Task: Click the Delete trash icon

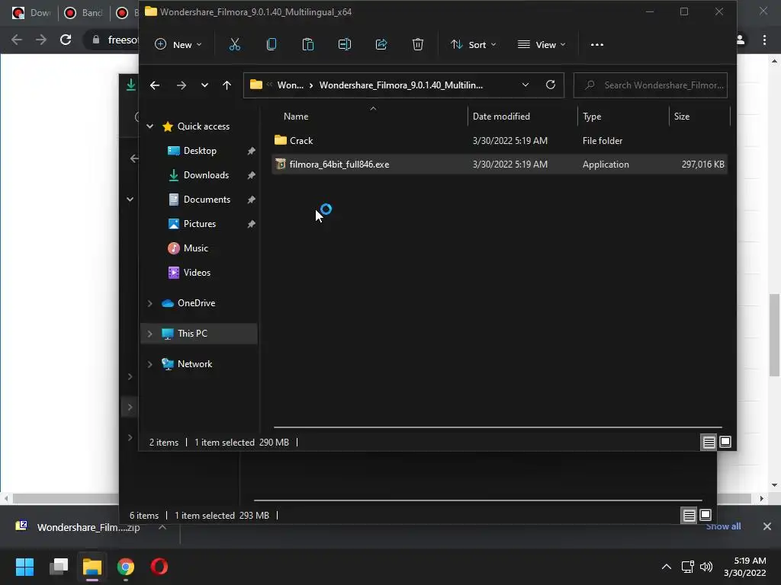Action: 418,45
